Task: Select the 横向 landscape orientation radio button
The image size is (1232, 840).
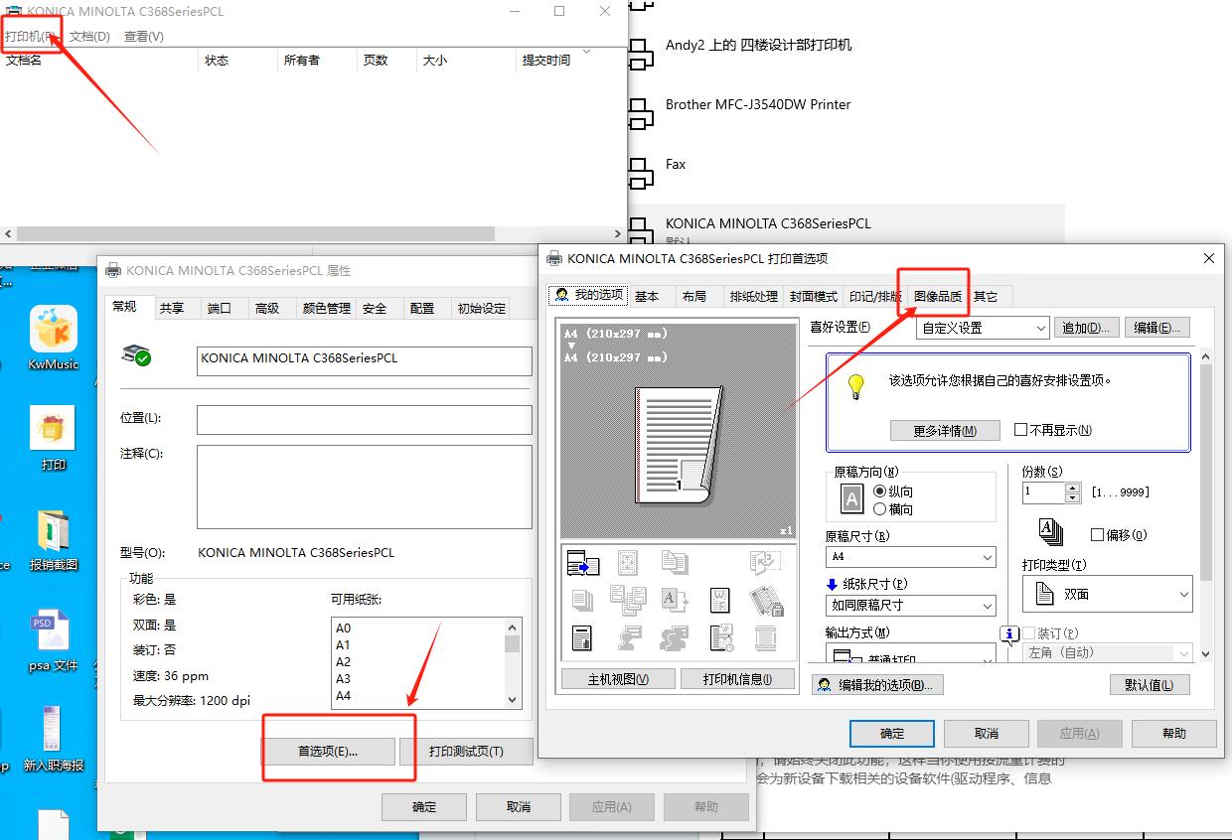Action: click(x=879, y=509)
